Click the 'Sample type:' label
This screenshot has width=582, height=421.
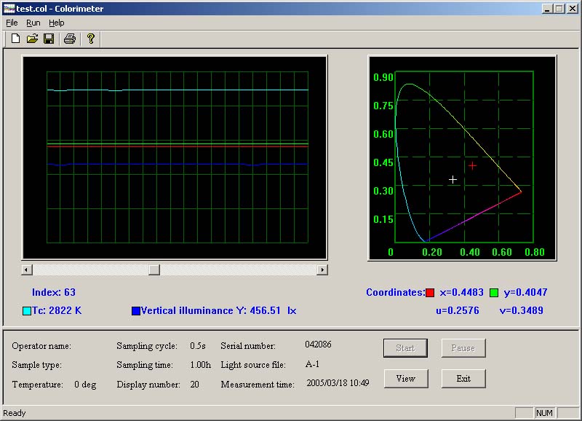(37, 365)
